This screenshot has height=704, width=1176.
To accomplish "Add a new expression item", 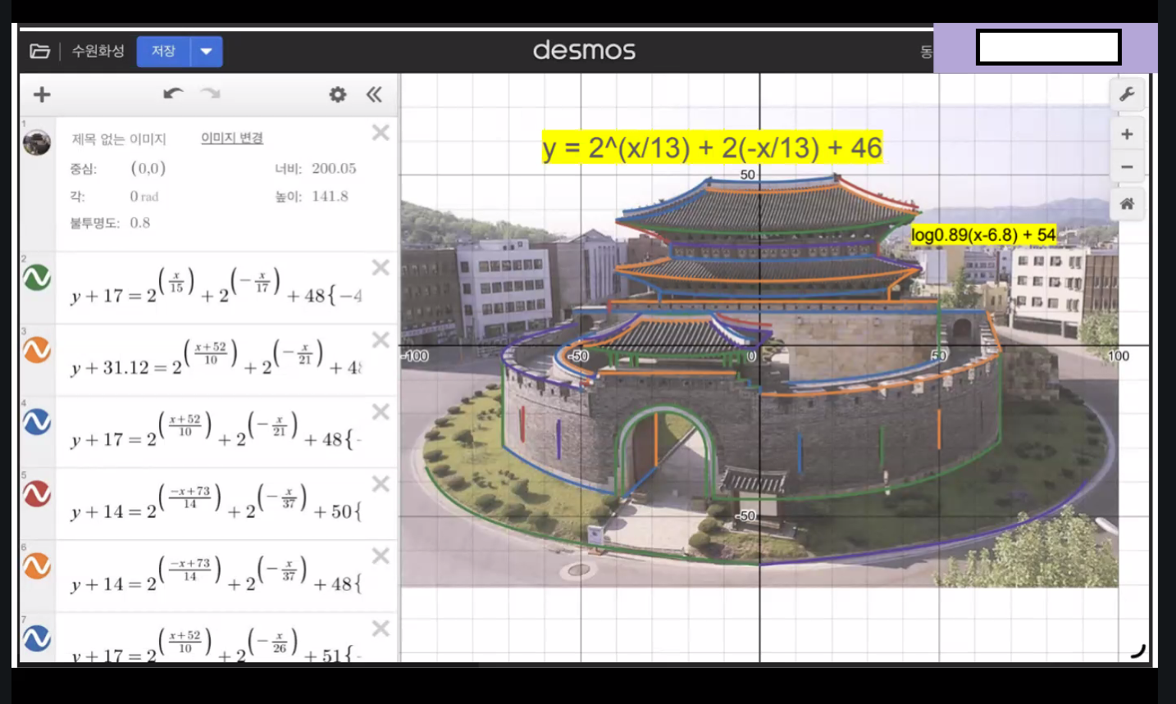I will 42,94.
